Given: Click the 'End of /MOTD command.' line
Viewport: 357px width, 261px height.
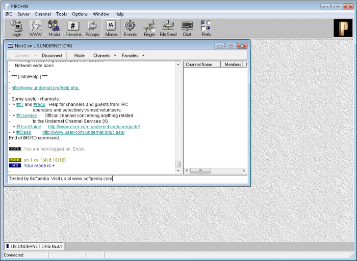Looking at the screenshot, I should (x=34, y=138).
